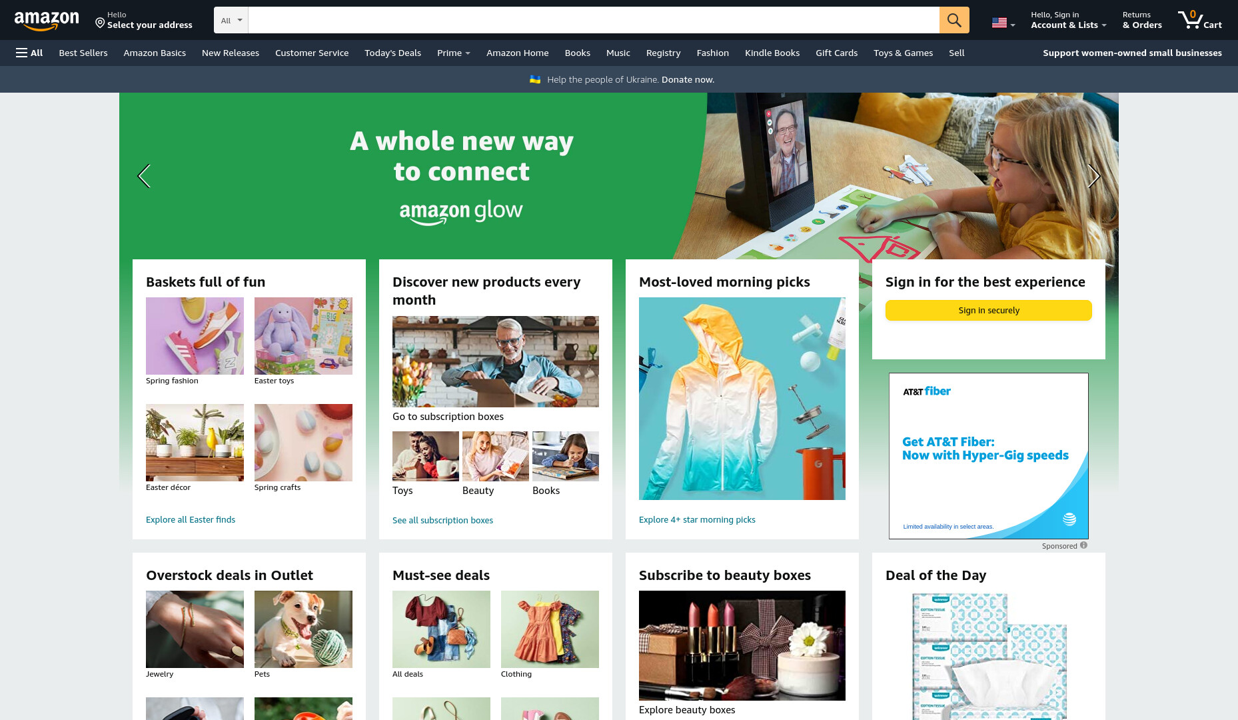Open Music section
Viewport: 1238px width, 720px height.
[618, 53]
